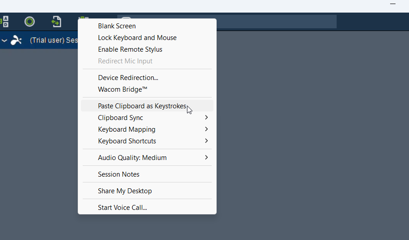
Task: Expand the Keyboard Mapping submenu
Action: [x=147, y=129]
